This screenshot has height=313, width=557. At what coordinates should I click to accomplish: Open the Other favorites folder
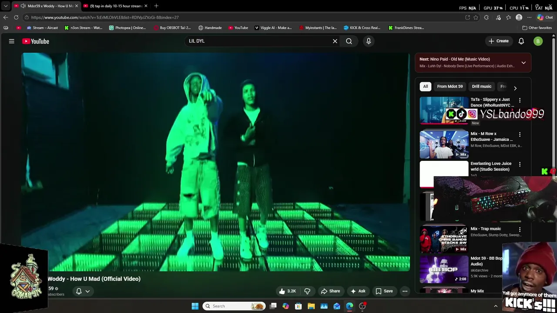(537, 28)
